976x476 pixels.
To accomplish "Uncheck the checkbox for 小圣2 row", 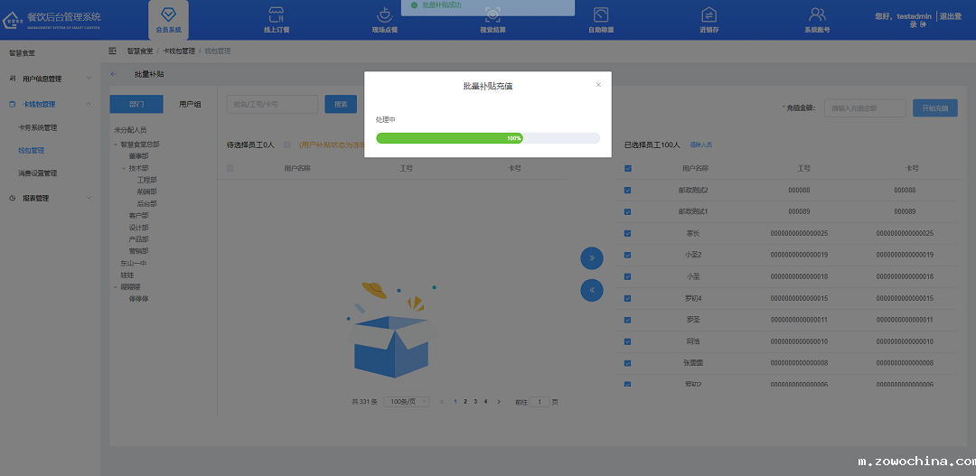I will point(628,255).
